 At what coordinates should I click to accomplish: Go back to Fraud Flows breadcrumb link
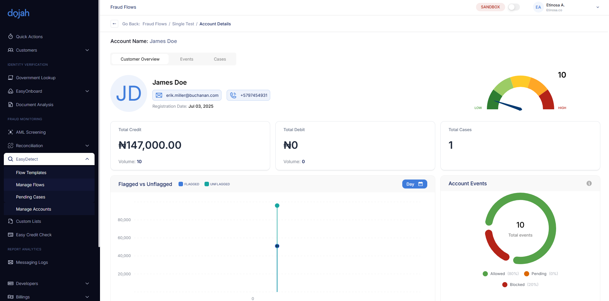tap(154, 24)
